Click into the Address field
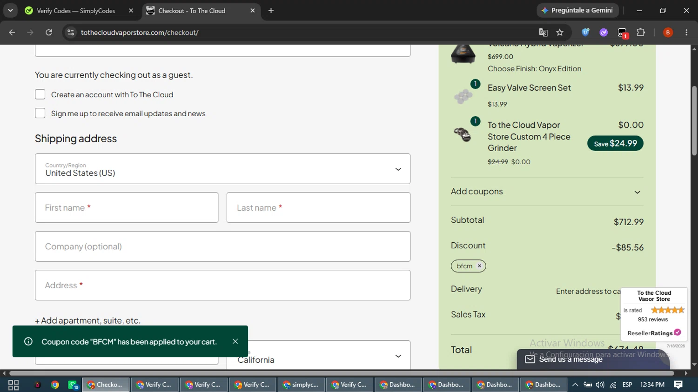 point(222,285)
